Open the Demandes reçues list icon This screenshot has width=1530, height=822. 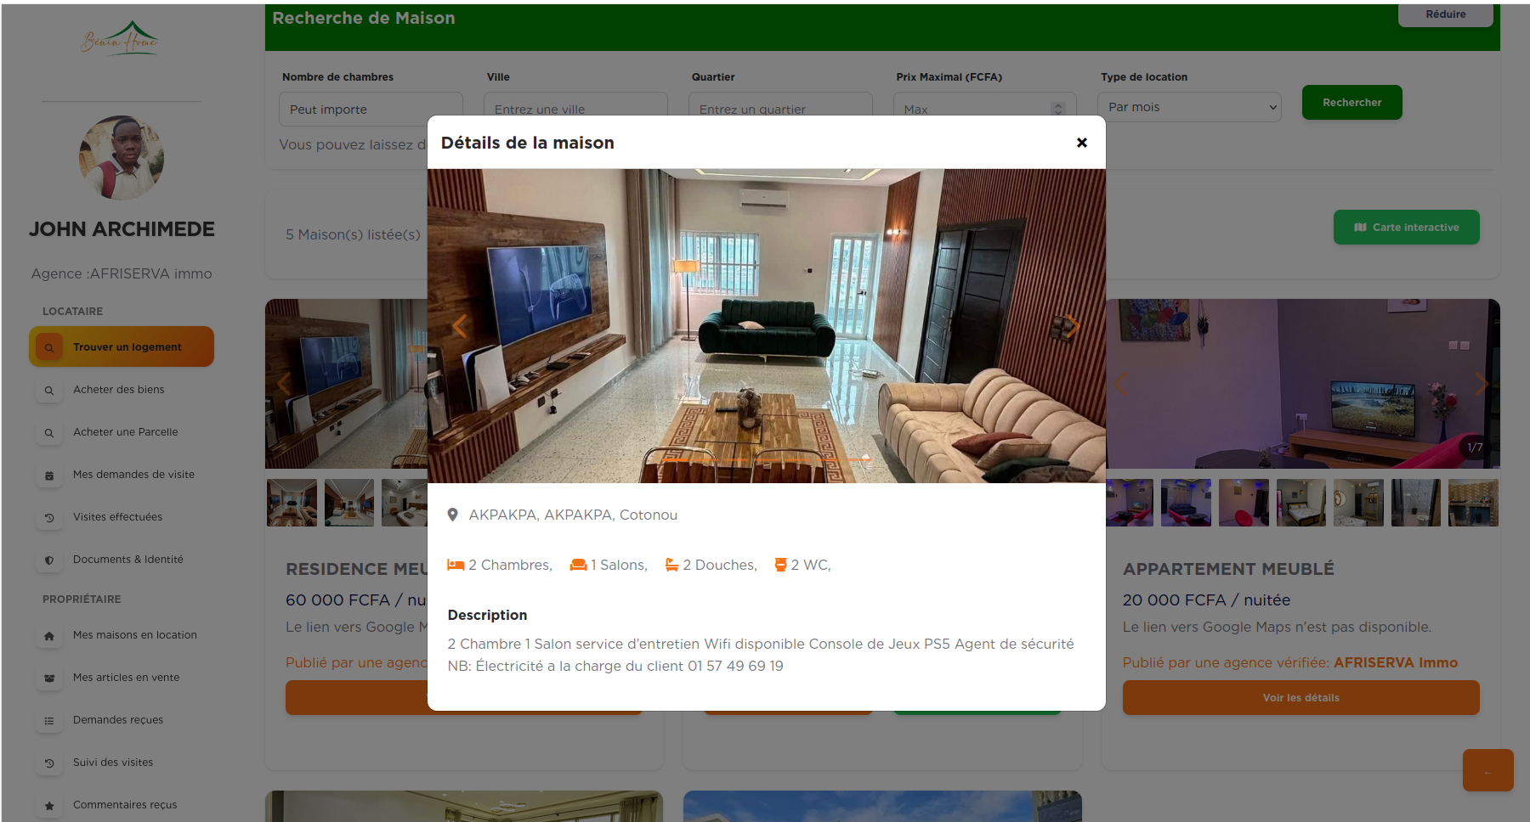[49, 720]
